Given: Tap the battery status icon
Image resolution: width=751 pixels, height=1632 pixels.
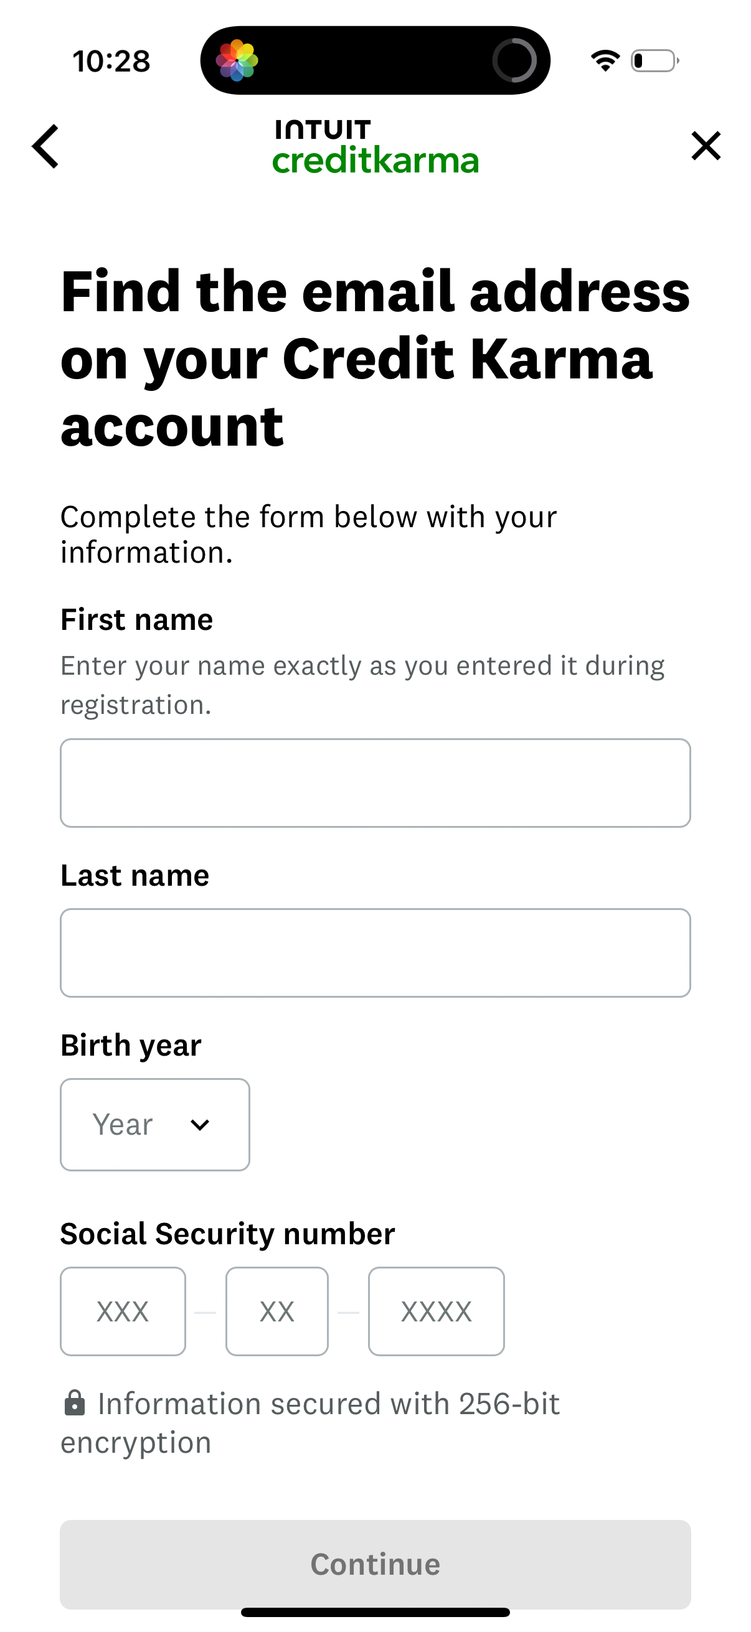Looking at the screenshot, I should coord(654,61).
